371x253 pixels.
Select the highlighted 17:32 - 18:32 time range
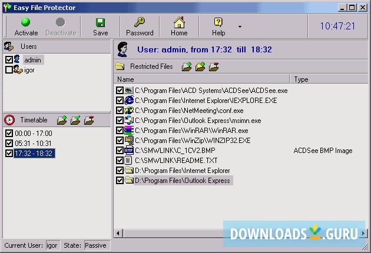(35, 153)
